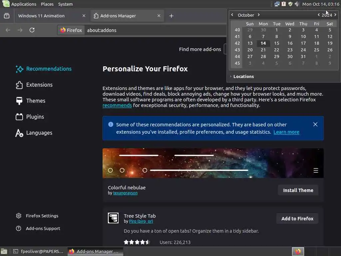The width and height of the screenshot is (341, 256).
Task: Click the Colorful nebulae theme preview image
Action: click(x=213, y=163)
